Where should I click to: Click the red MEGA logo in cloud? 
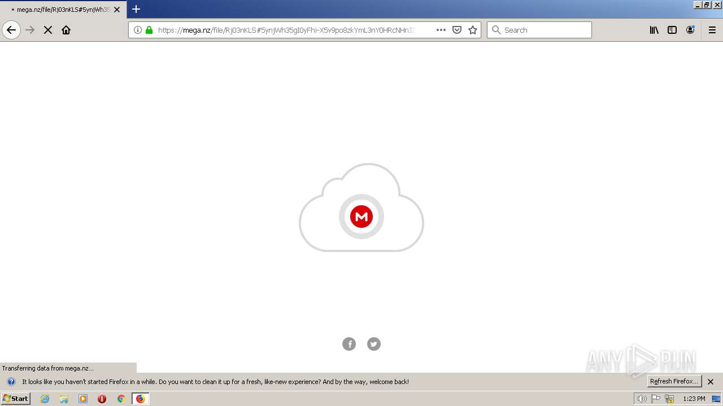(x=361, y=217)
